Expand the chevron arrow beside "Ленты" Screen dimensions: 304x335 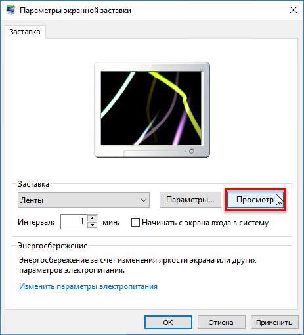pyautogui.click(x=144, y=200)
